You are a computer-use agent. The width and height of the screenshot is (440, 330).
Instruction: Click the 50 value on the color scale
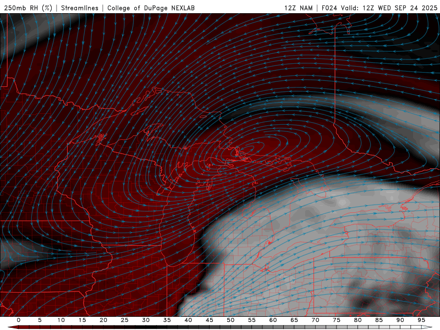tap(230, 320)
